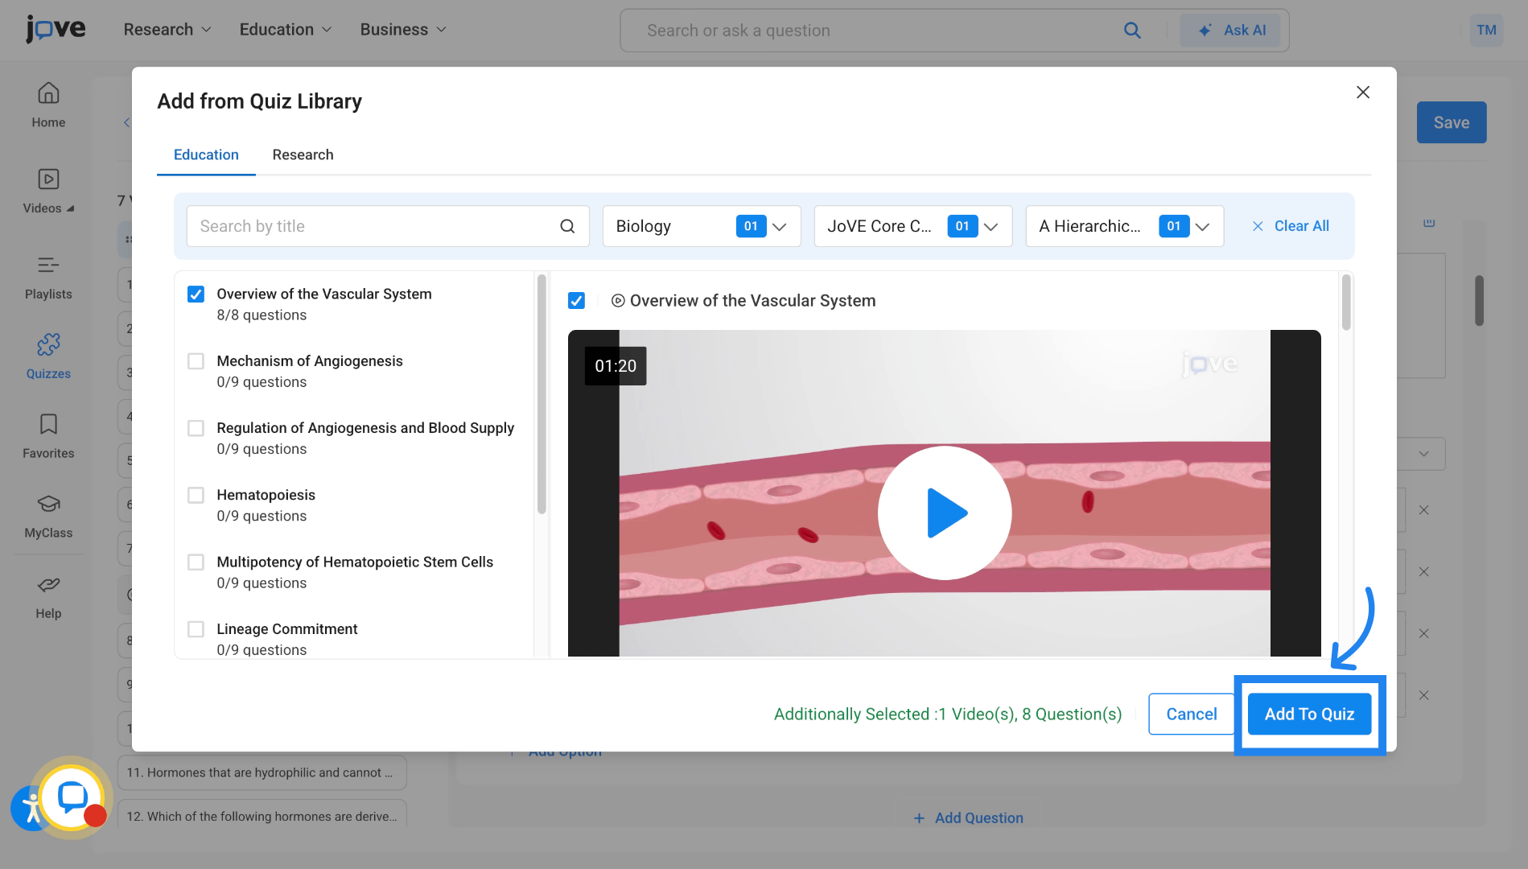Click the quiz list vertical scrollbar
This screenshot has width=1528, height=869.
pos(542,394)
